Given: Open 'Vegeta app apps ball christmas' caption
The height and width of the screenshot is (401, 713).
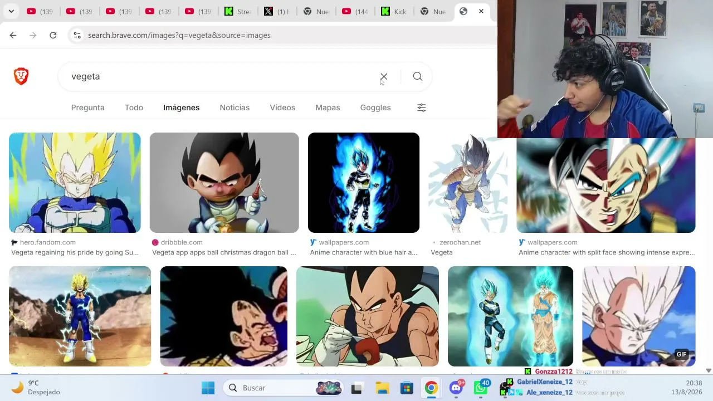Looking at the screenshot, I should tap(224, 252).
